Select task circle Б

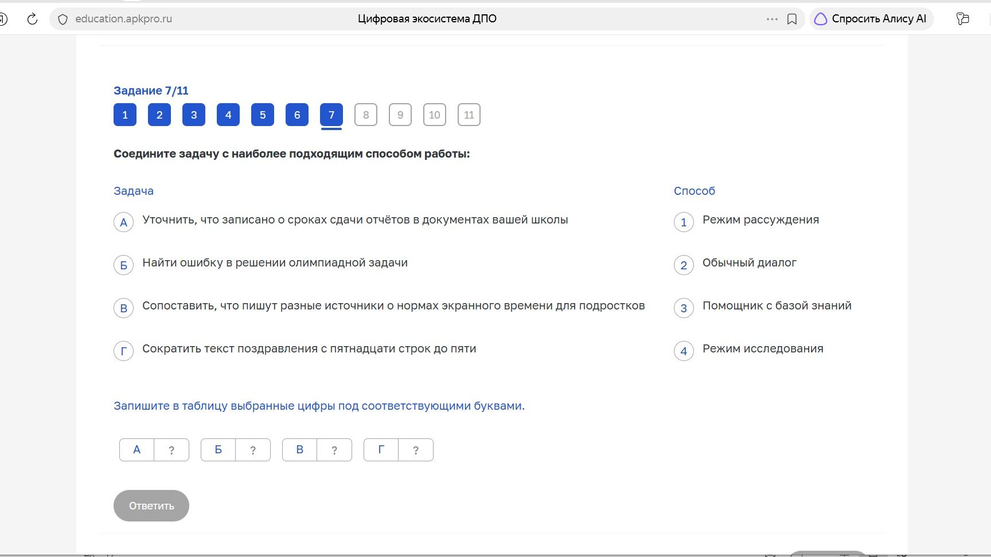pos(123,265)
